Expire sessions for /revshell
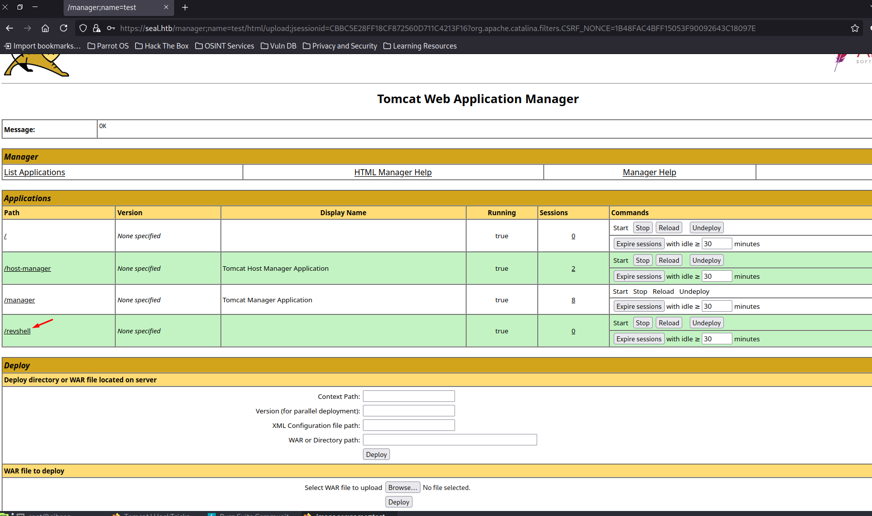This screenshot has height=516, width=872. [639, 339]
